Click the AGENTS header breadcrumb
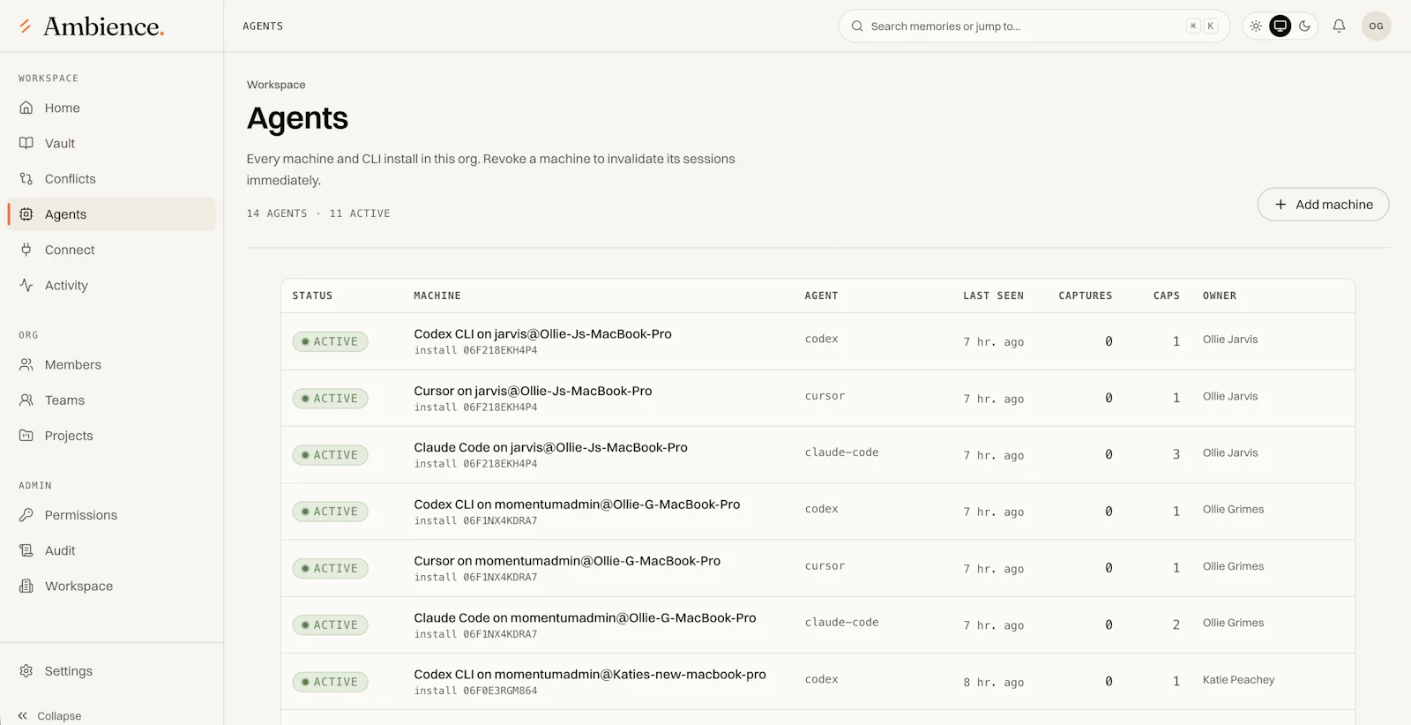The height and width of the screenshot is (725, 1411). (263, 26)
